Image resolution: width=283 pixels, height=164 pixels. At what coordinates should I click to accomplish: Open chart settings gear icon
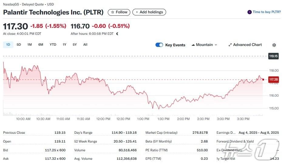[x=274, y=45]
